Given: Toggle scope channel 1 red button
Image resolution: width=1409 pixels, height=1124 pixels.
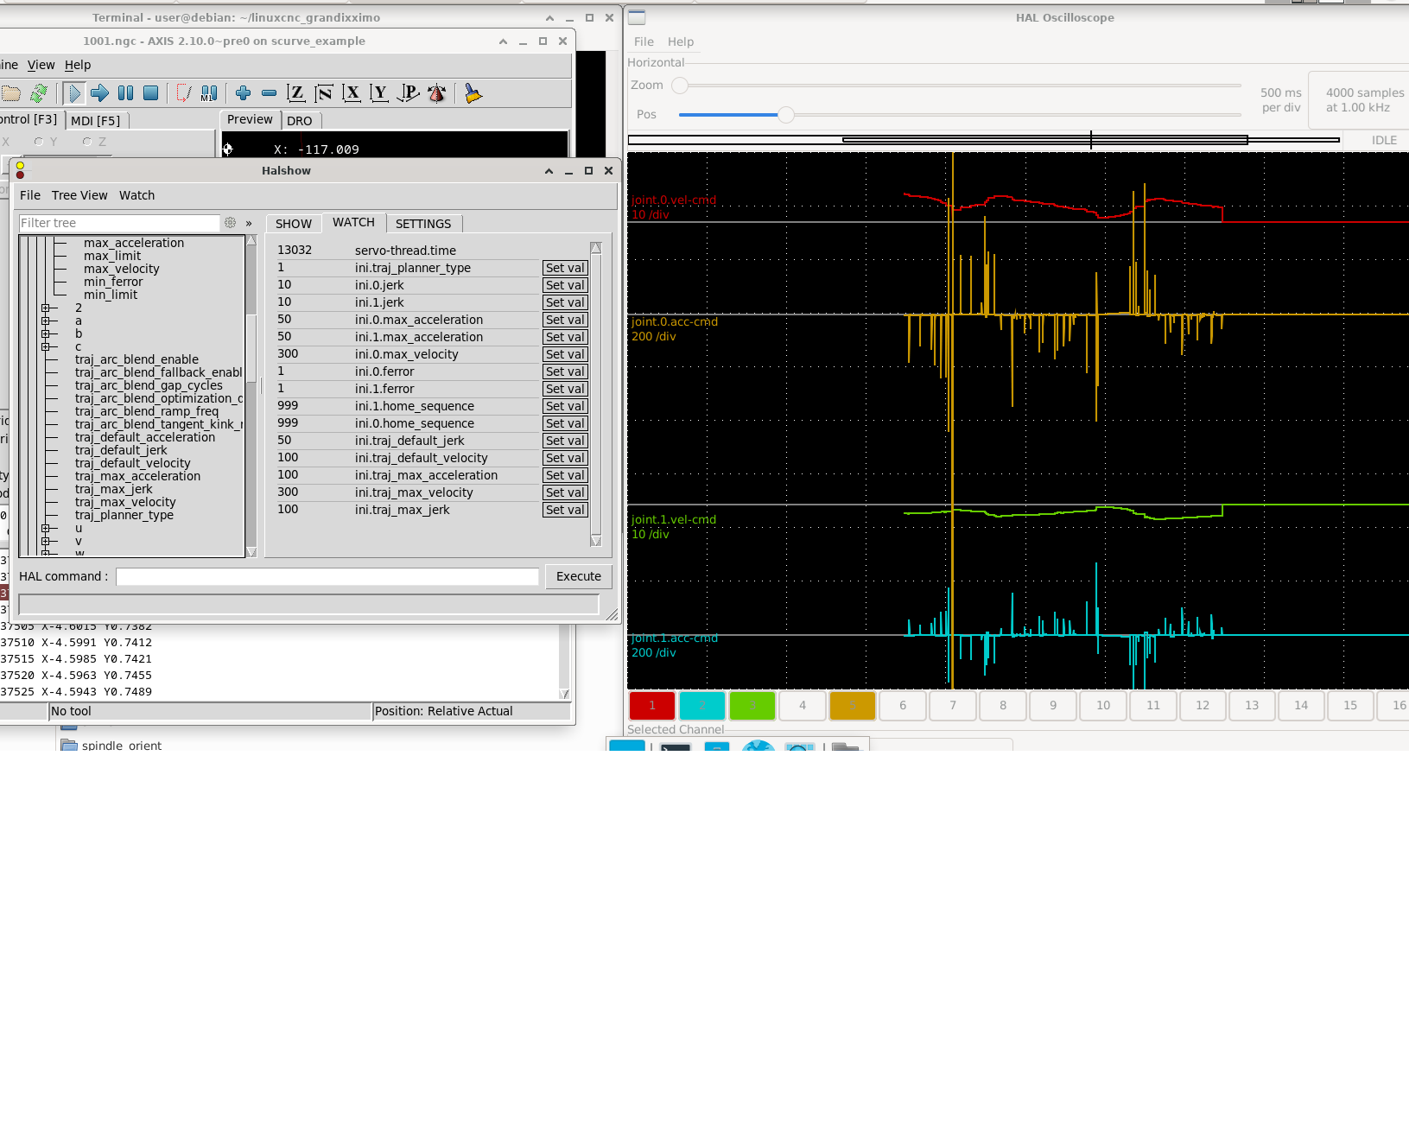Looking at the screenshot, I should [x=651, y=706].
